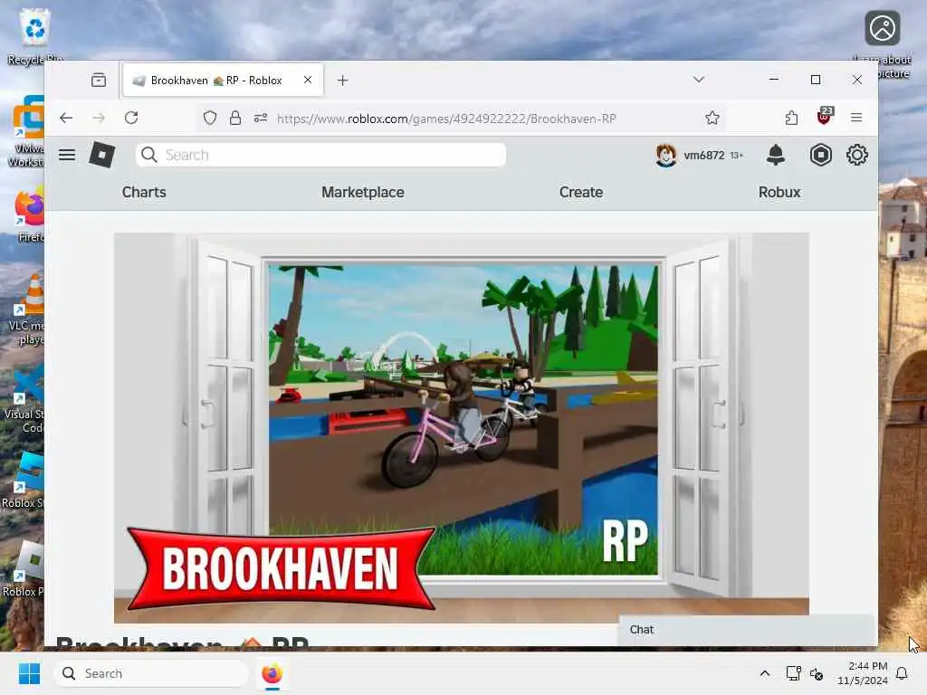Click the Roblox logo home icon
927x695 pixels.
pyautogui.click(x=101, y=155)
